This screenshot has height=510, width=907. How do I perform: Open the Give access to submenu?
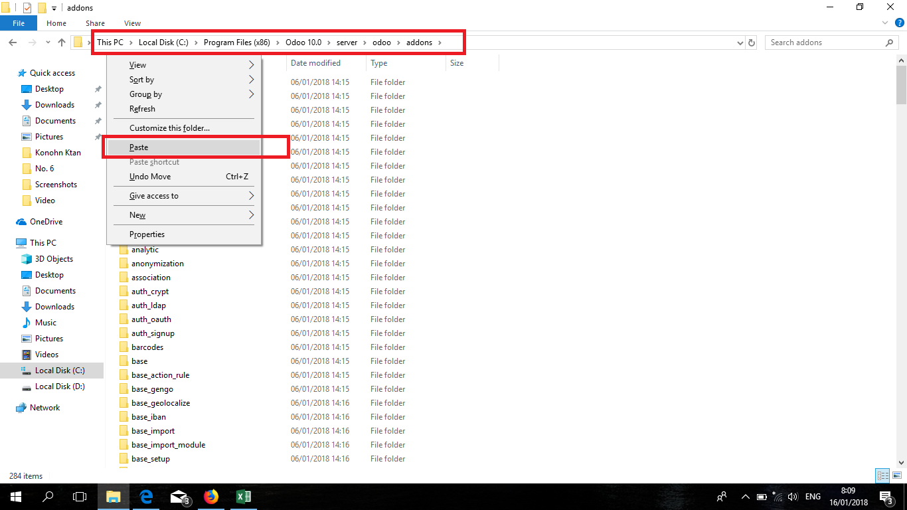coord(184,196)
